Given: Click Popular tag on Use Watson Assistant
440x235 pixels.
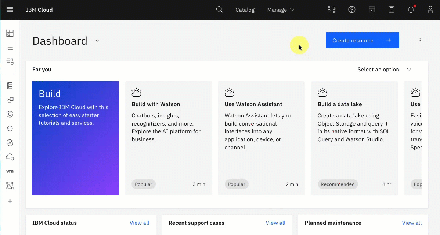Looking at the screenshot, I should 236,184.
